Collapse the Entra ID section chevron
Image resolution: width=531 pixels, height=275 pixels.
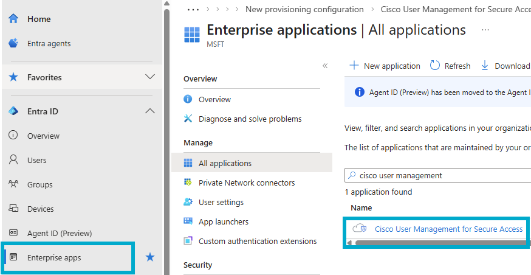[150, 111]
